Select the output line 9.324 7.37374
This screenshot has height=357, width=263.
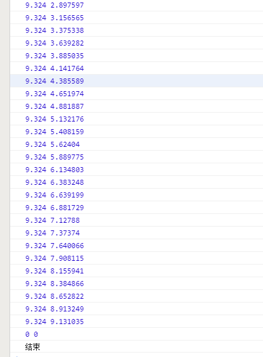[136, 233]
